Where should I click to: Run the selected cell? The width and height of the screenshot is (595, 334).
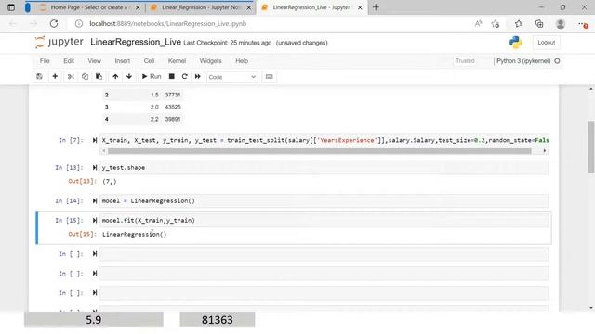click(x=152, y=76)
